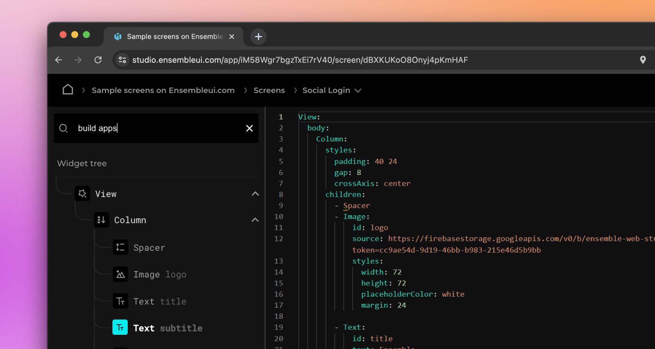Click the firebasestorage source URL line
This screenshot has width=655, height=349.
[503, 238]
